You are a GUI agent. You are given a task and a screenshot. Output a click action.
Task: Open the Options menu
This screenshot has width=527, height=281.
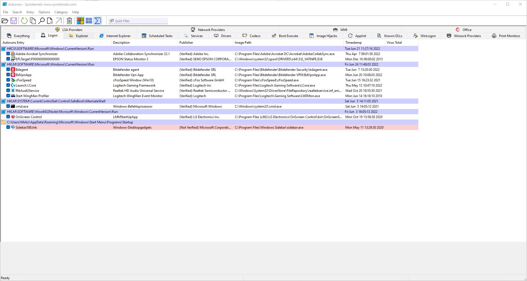point(44,12)
